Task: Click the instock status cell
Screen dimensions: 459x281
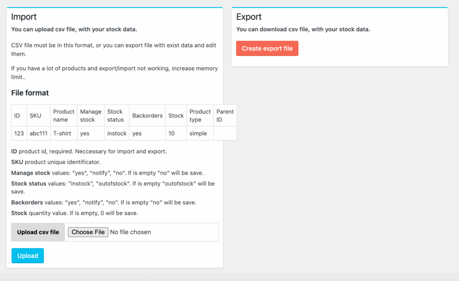Action: (x=117, y=133)
